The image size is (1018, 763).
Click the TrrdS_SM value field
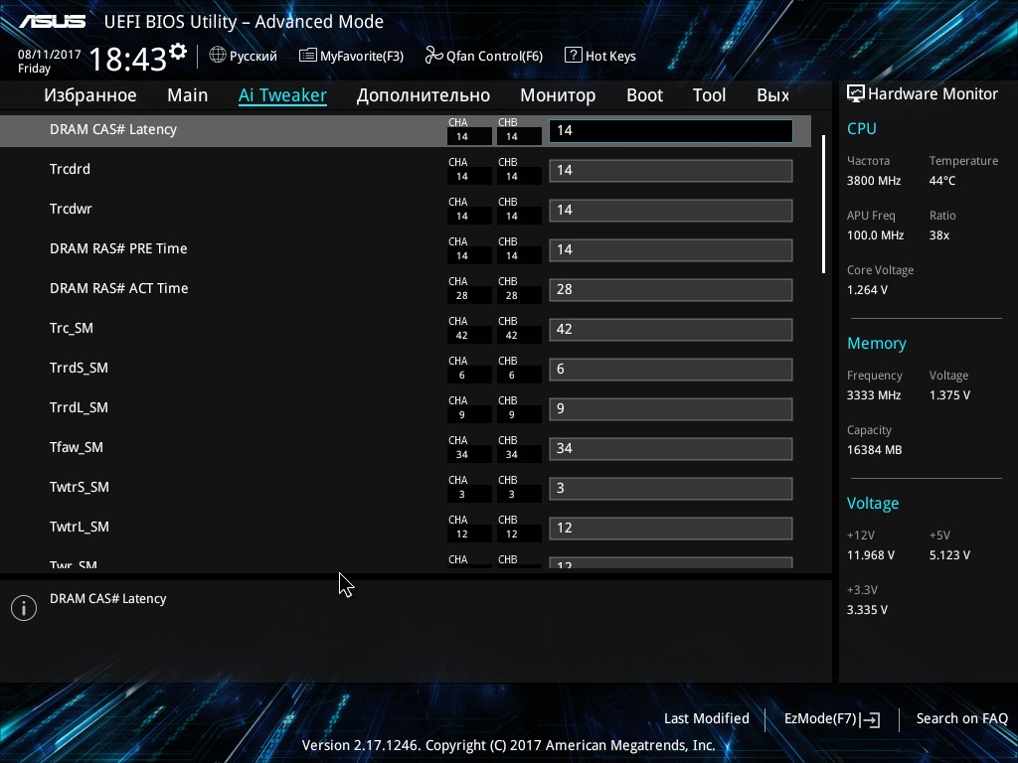(x=671, y=370)
